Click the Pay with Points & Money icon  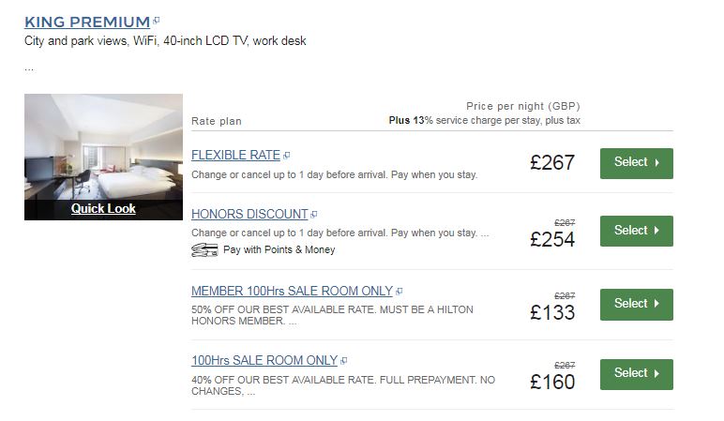tap(204, 249)
